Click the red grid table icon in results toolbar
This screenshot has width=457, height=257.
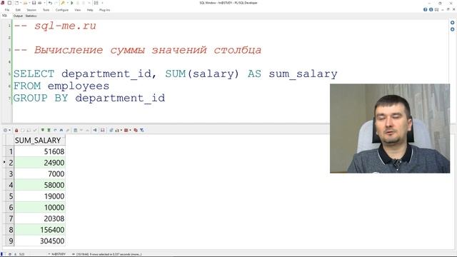pos(126,130)
